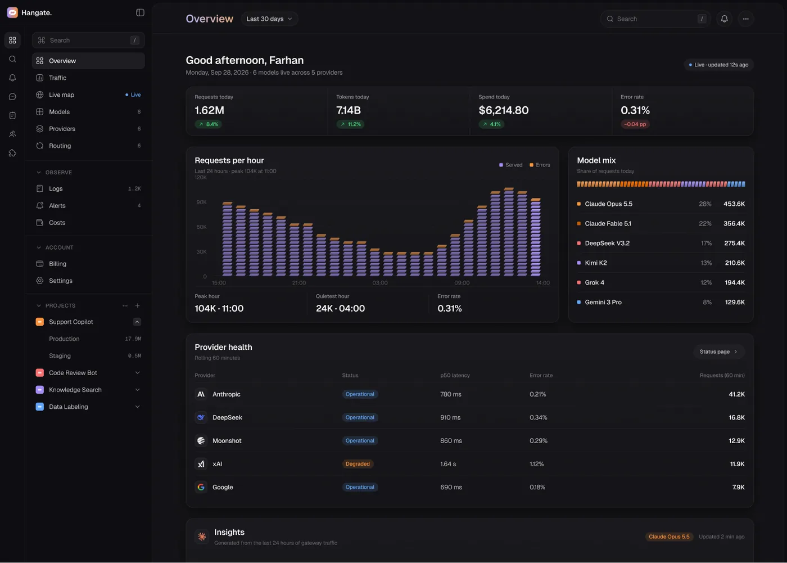787x563 pixels.
Task: Select the DeepSeek V3.2 model row
Action: coord(661,244)
